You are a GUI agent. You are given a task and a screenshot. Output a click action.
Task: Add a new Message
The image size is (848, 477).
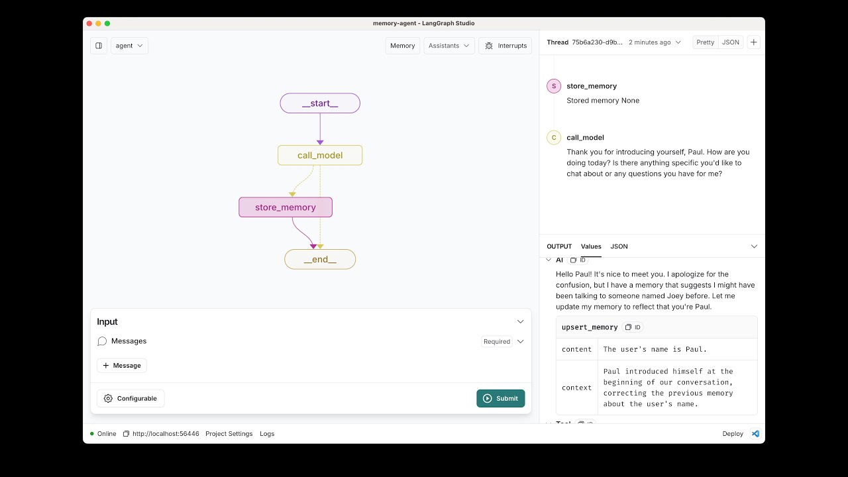click(x=122, y=366)
